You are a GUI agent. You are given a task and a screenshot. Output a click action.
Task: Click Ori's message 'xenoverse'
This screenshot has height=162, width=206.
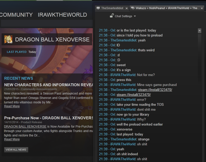(x=125, y=129)
